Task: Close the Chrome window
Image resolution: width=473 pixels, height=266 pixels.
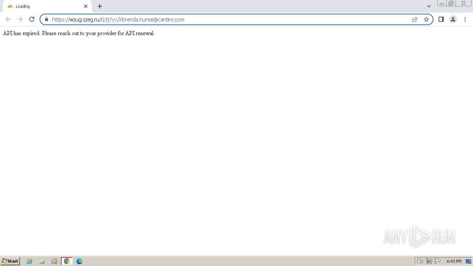Action: tap(463, 3)
